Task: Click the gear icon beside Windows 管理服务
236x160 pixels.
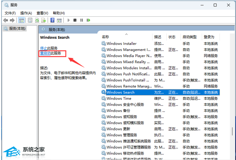Action: tap(104, 135)
